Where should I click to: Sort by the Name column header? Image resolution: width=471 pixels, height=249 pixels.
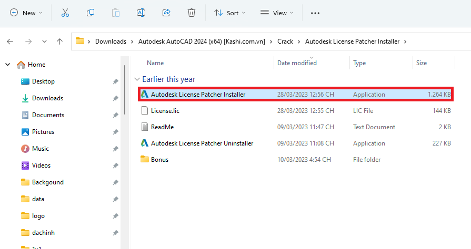tap(155, 63)
